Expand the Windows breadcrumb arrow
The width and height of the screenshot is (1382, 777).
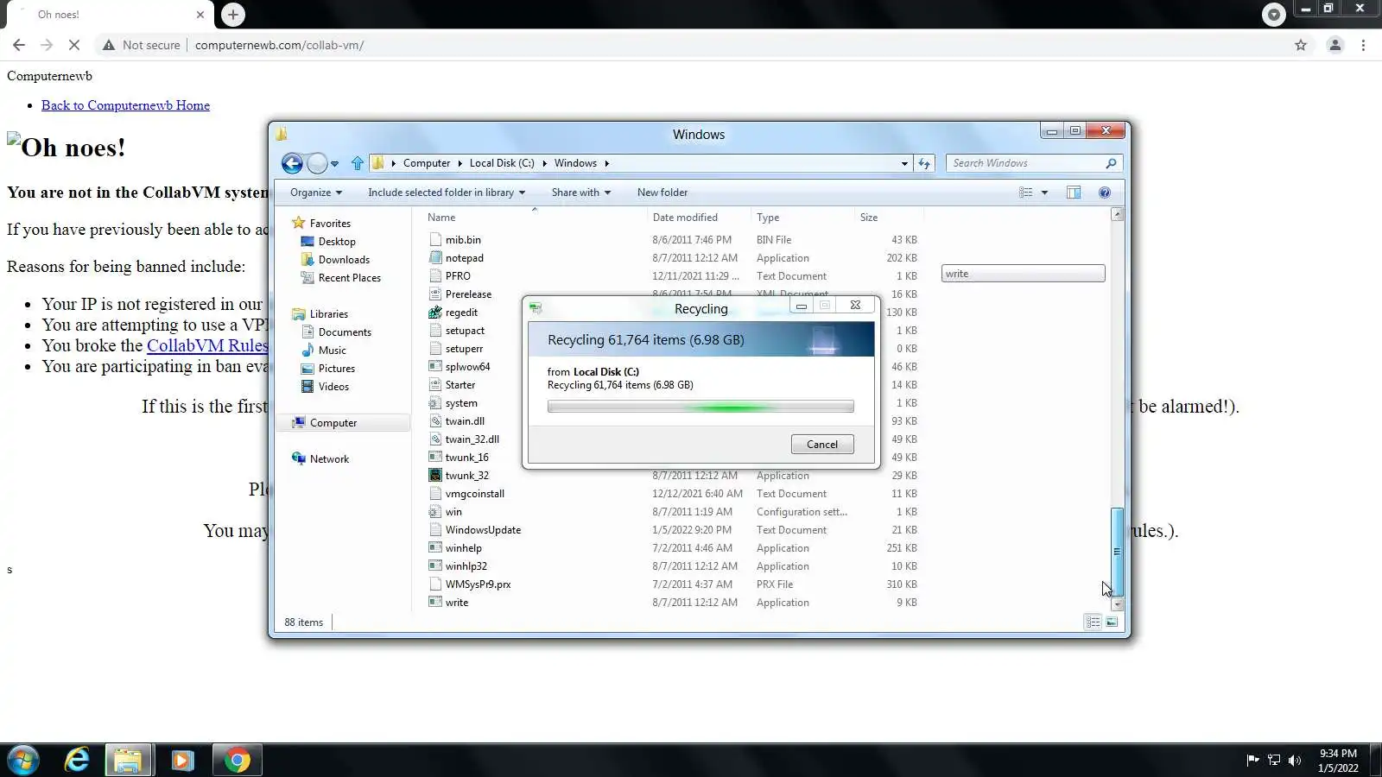607,163
